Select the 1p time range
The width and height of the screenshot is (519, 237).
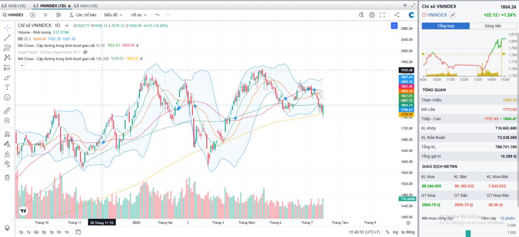click(51, 232)
